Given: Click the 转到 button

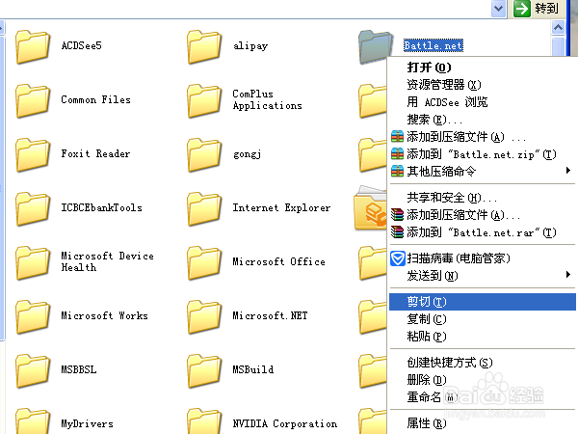Looking at the screenshot, I should [538, 8].
